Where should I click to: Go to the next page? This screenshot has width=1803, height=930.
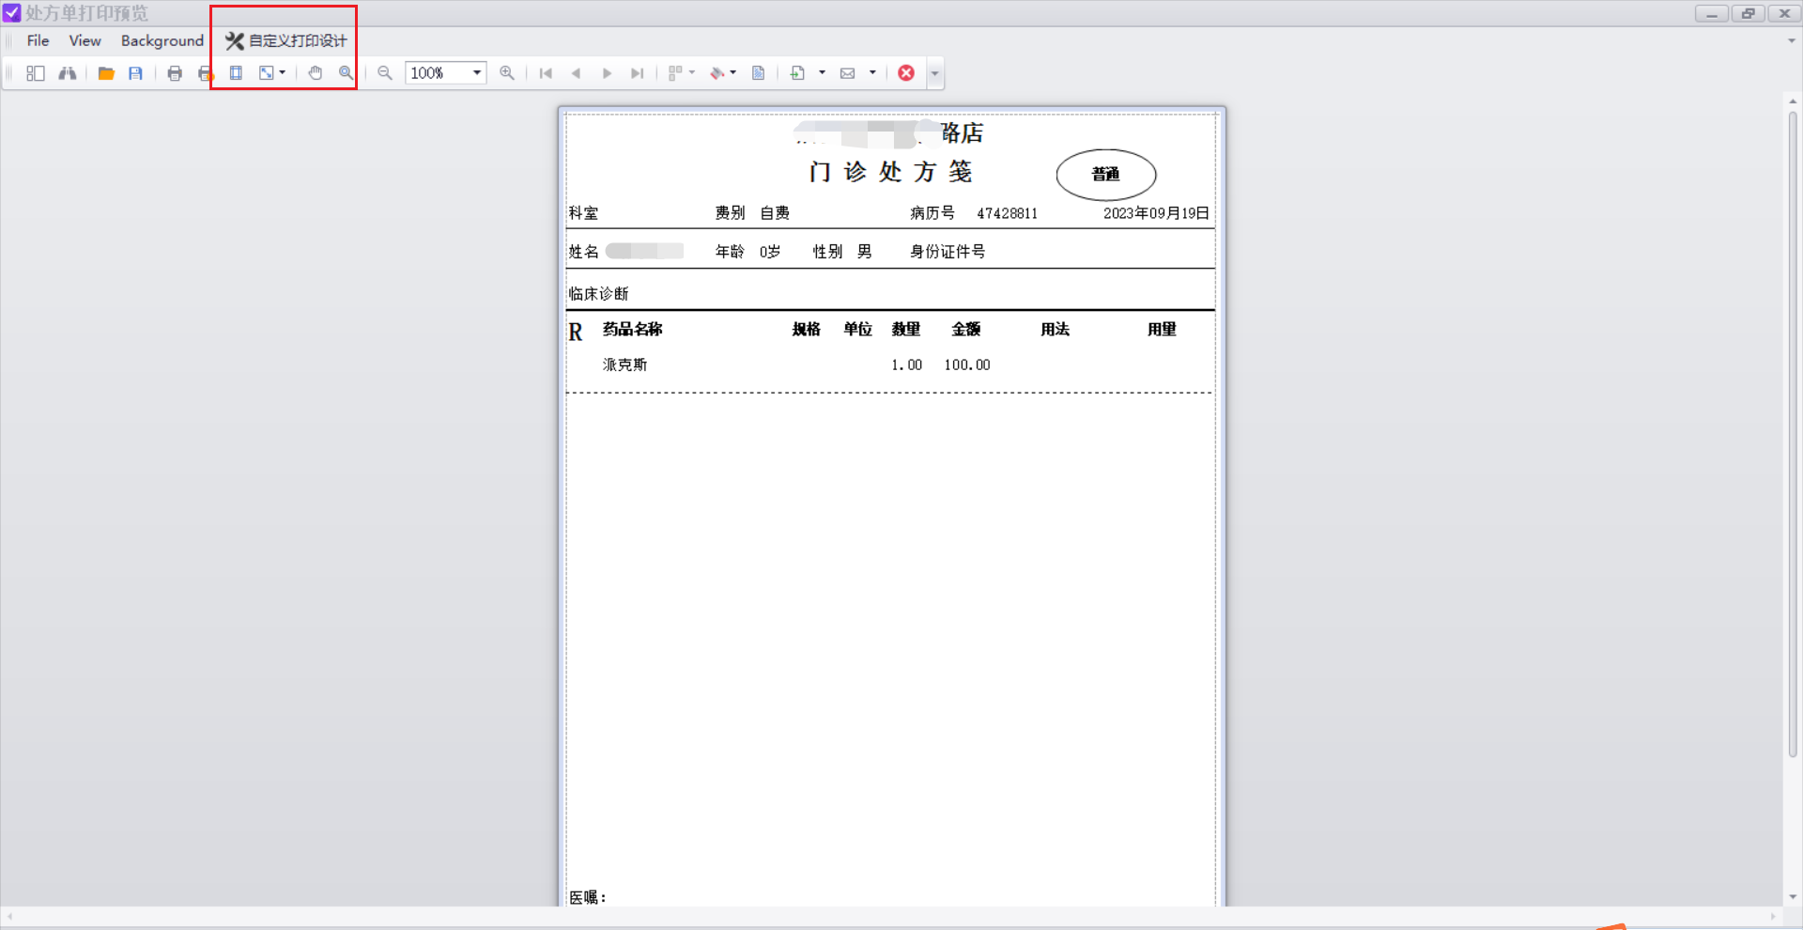pos(607,73)
